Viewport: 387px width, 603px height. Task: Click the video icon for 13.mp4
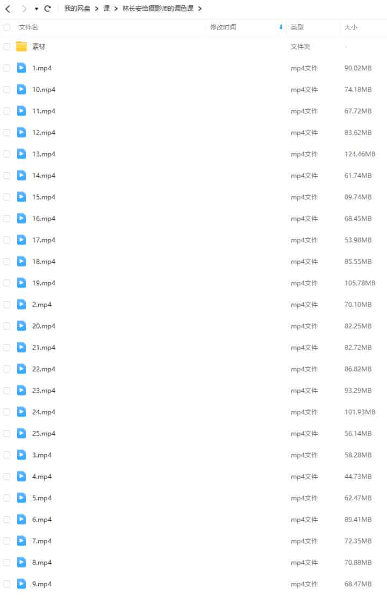tap(21, 154)
